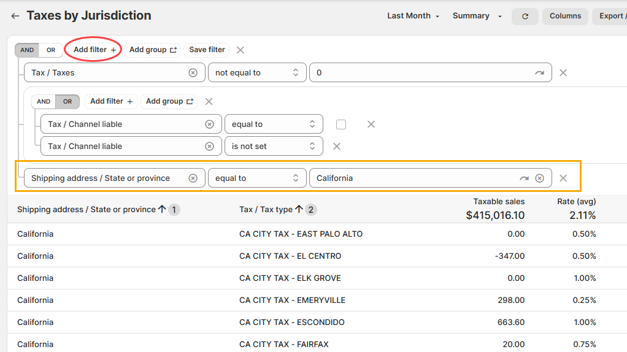Click the top-level Add filter button

click(94, 50)
